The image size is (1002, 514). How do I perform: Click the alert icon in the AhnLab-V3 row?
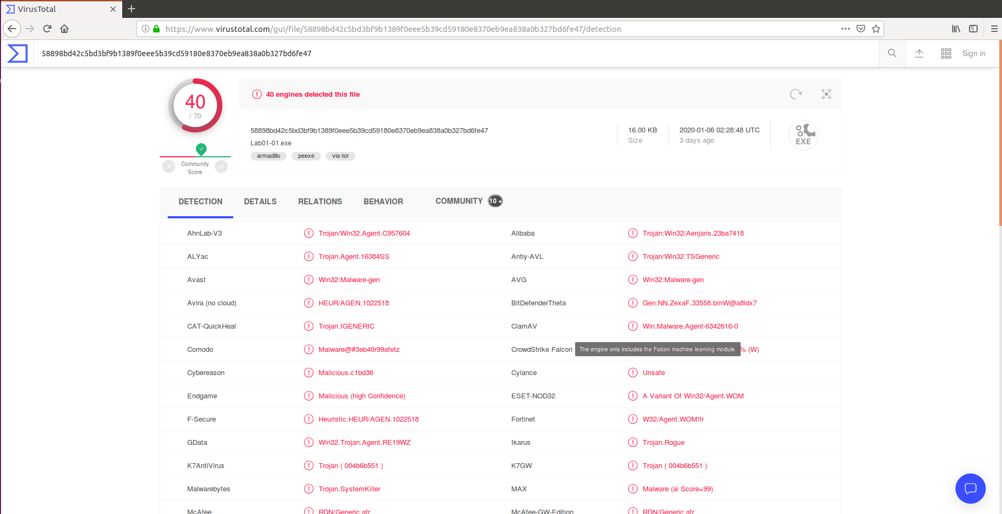[308, 233]
